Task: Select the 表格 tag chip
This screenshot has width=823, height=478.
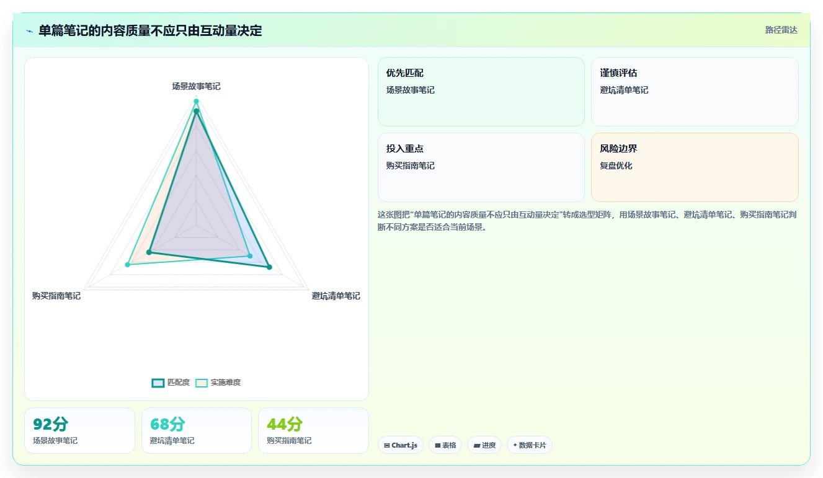Action: (445, 445)
